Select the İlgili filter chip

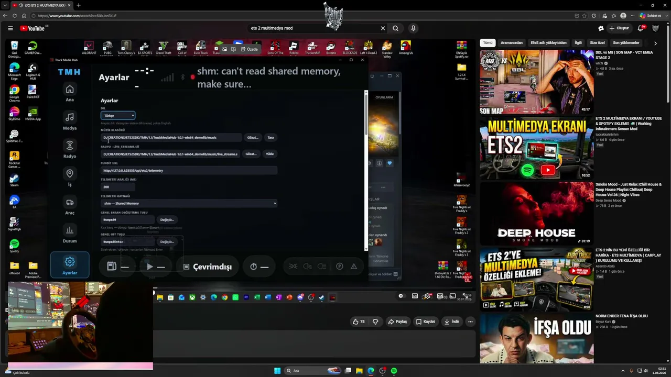click(578, 43)
